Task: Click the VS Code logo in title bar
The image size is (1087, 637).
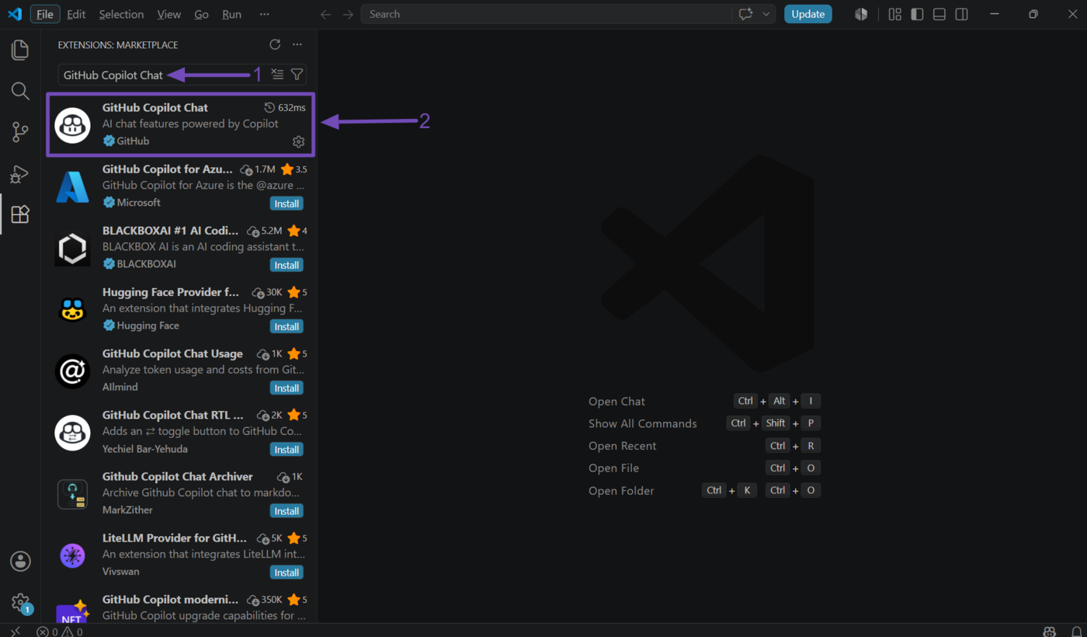Action: point(15,14)
